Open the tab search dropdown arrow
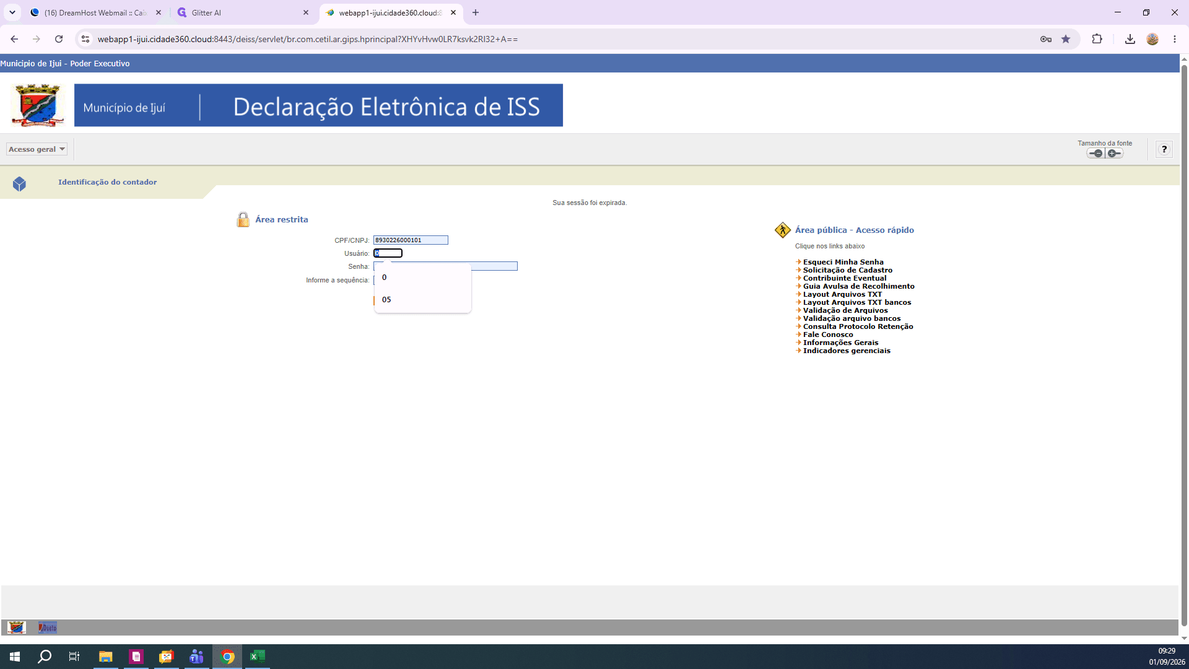The image size is (1189, 669). (12, 12)
